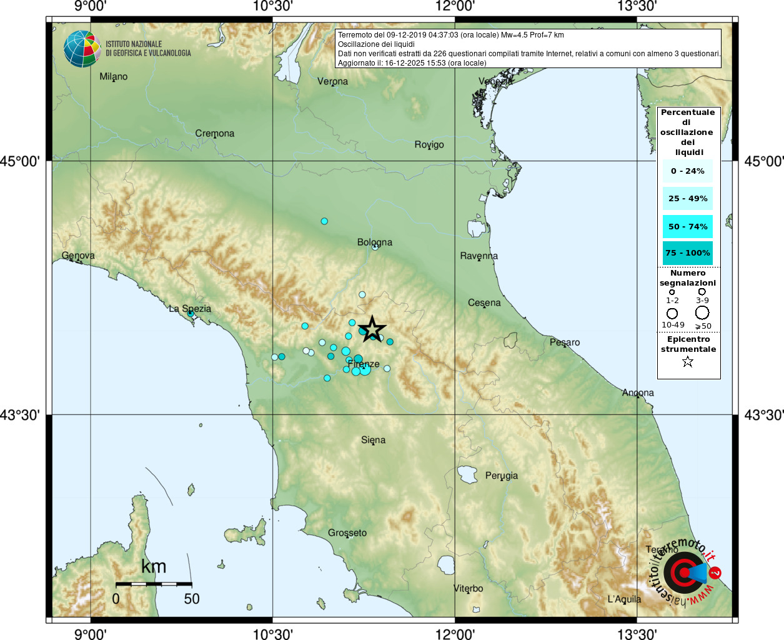Click the Cesena city label
The width and height of the screenshot is (784, 640).
point(484,302)
